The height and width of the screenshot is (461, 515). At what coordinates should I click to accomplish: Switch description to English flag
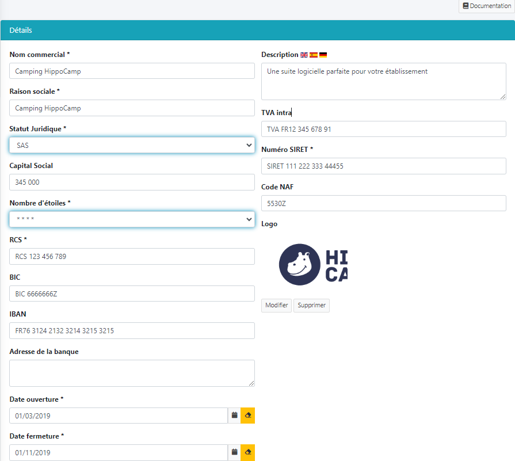point(304,55)
